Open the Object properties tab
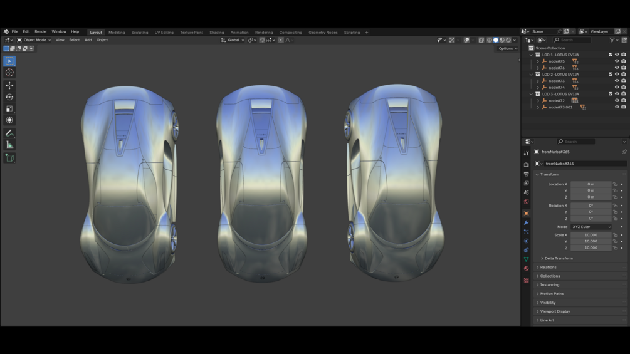This screenshot has width=630, height=354. tap(527, 214)
